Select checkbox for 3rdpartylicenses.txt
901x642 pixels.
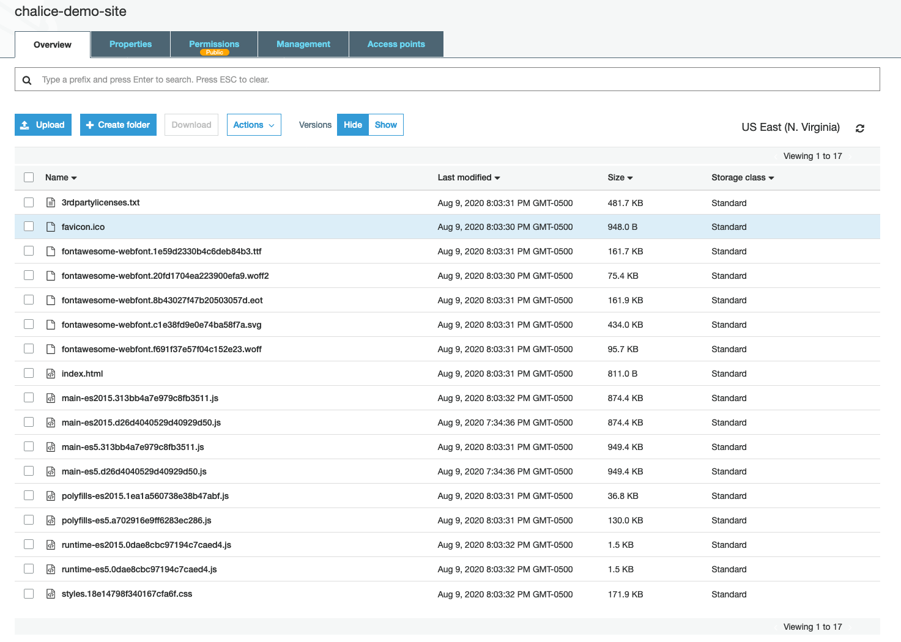[x=29, y=202]
